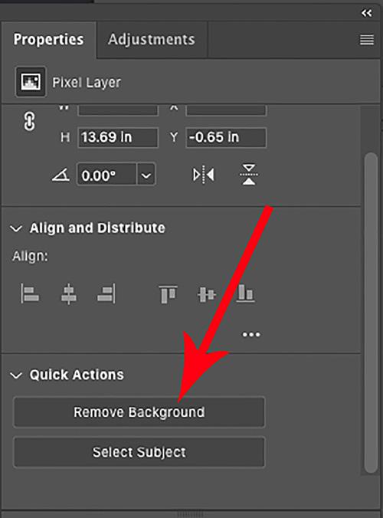Open the panel hamburger menu
383x518 pixels.
click(x=367, y=40)
